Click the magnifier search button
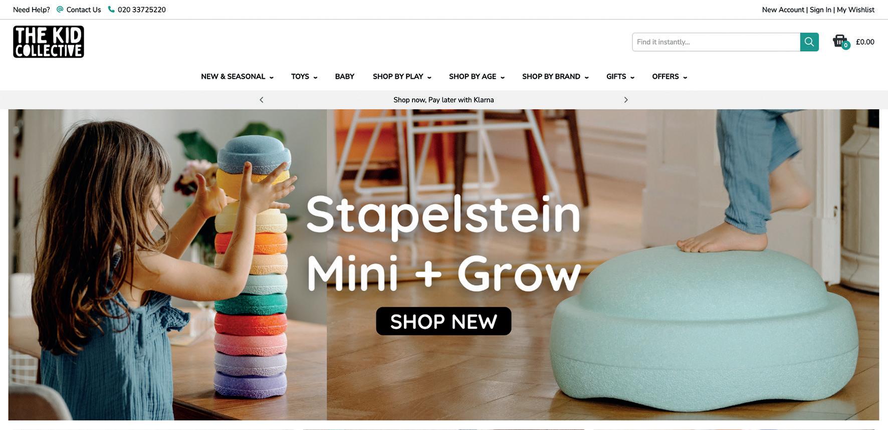 809,42
